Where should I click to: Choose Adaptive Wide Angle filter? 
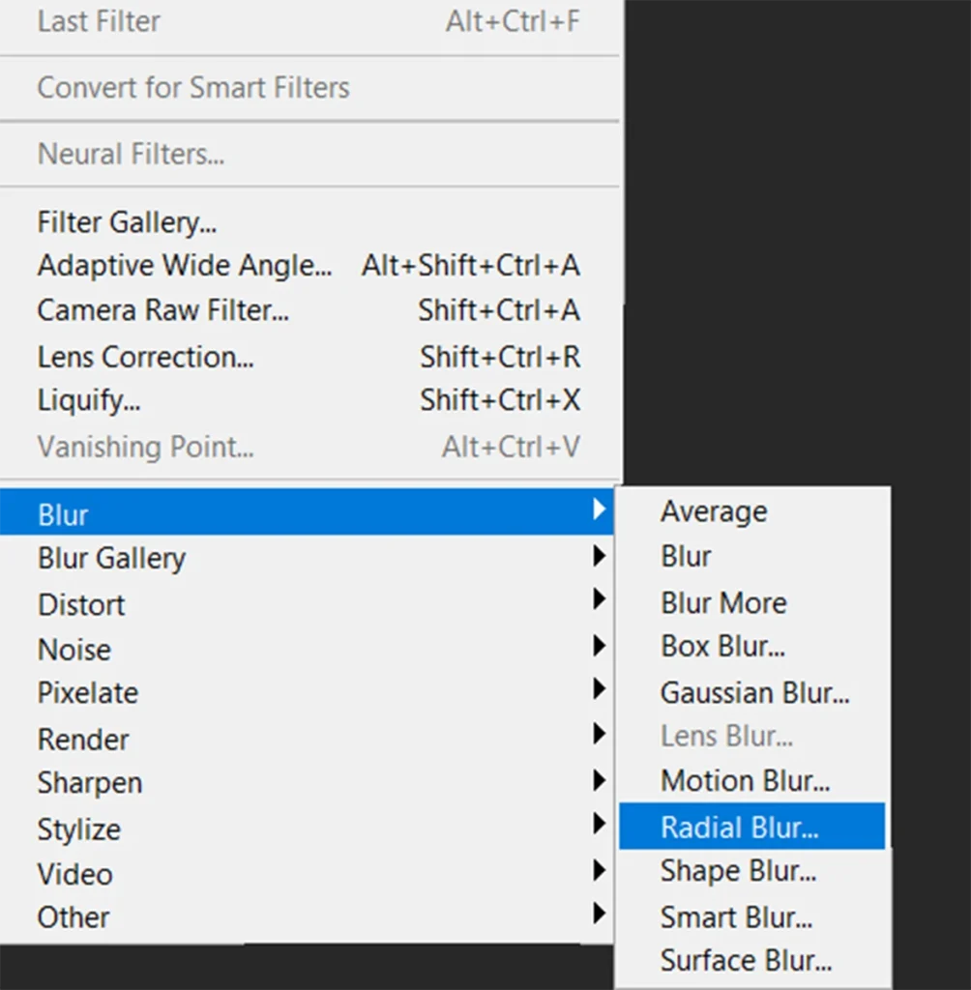coord(184,265)
